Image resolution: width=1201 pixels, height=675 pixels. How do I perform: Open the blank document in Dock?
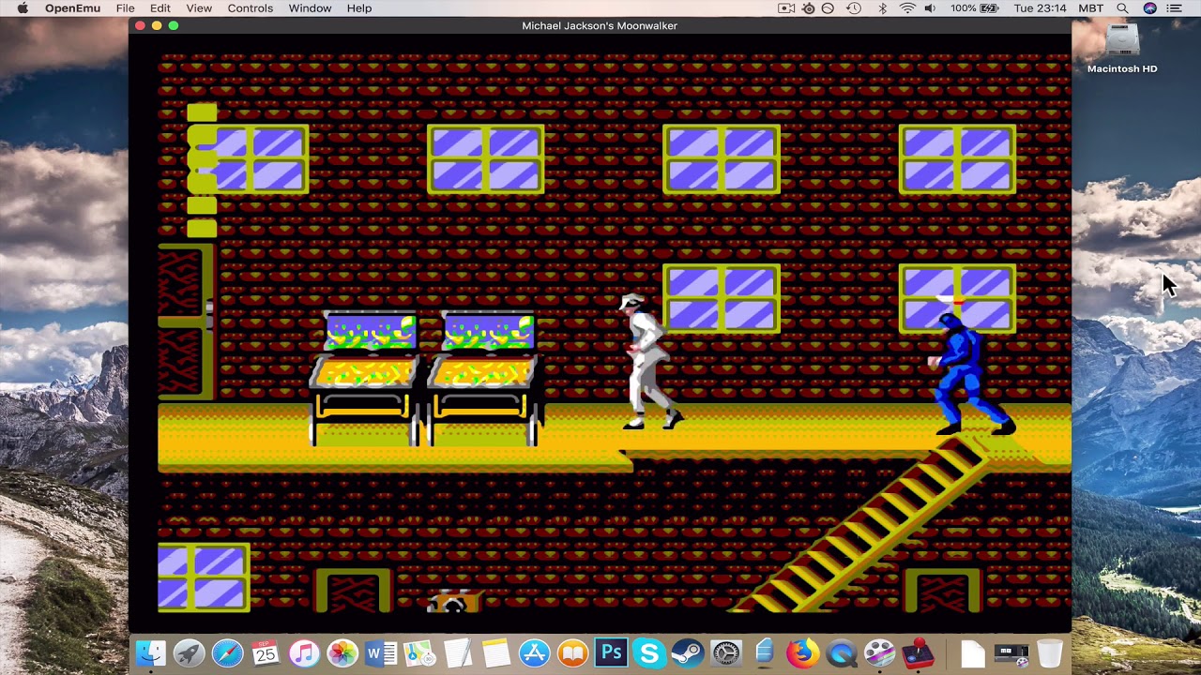pos(973,653)
